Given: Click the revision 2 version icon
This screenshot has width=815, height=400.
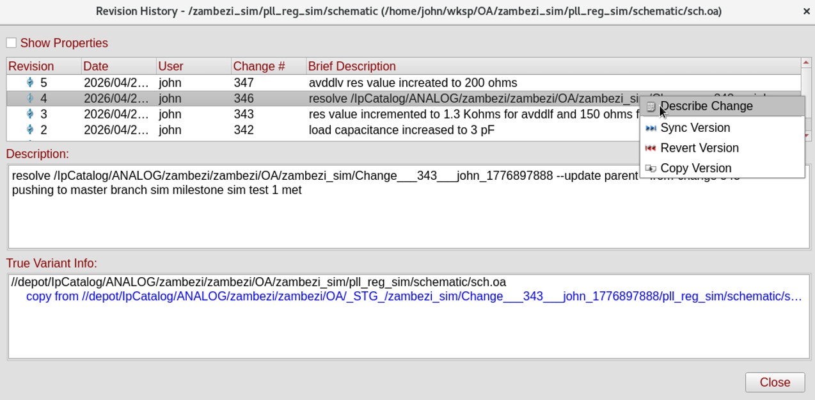Looking at the screenshot, I should [29, 130].
